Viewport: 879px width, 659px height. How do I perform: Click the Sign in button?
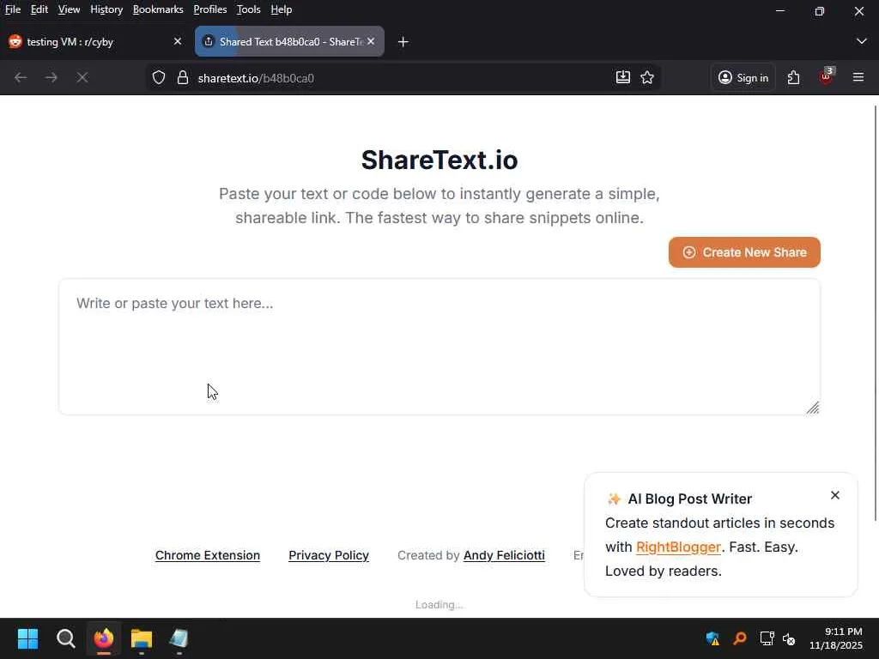743,77
